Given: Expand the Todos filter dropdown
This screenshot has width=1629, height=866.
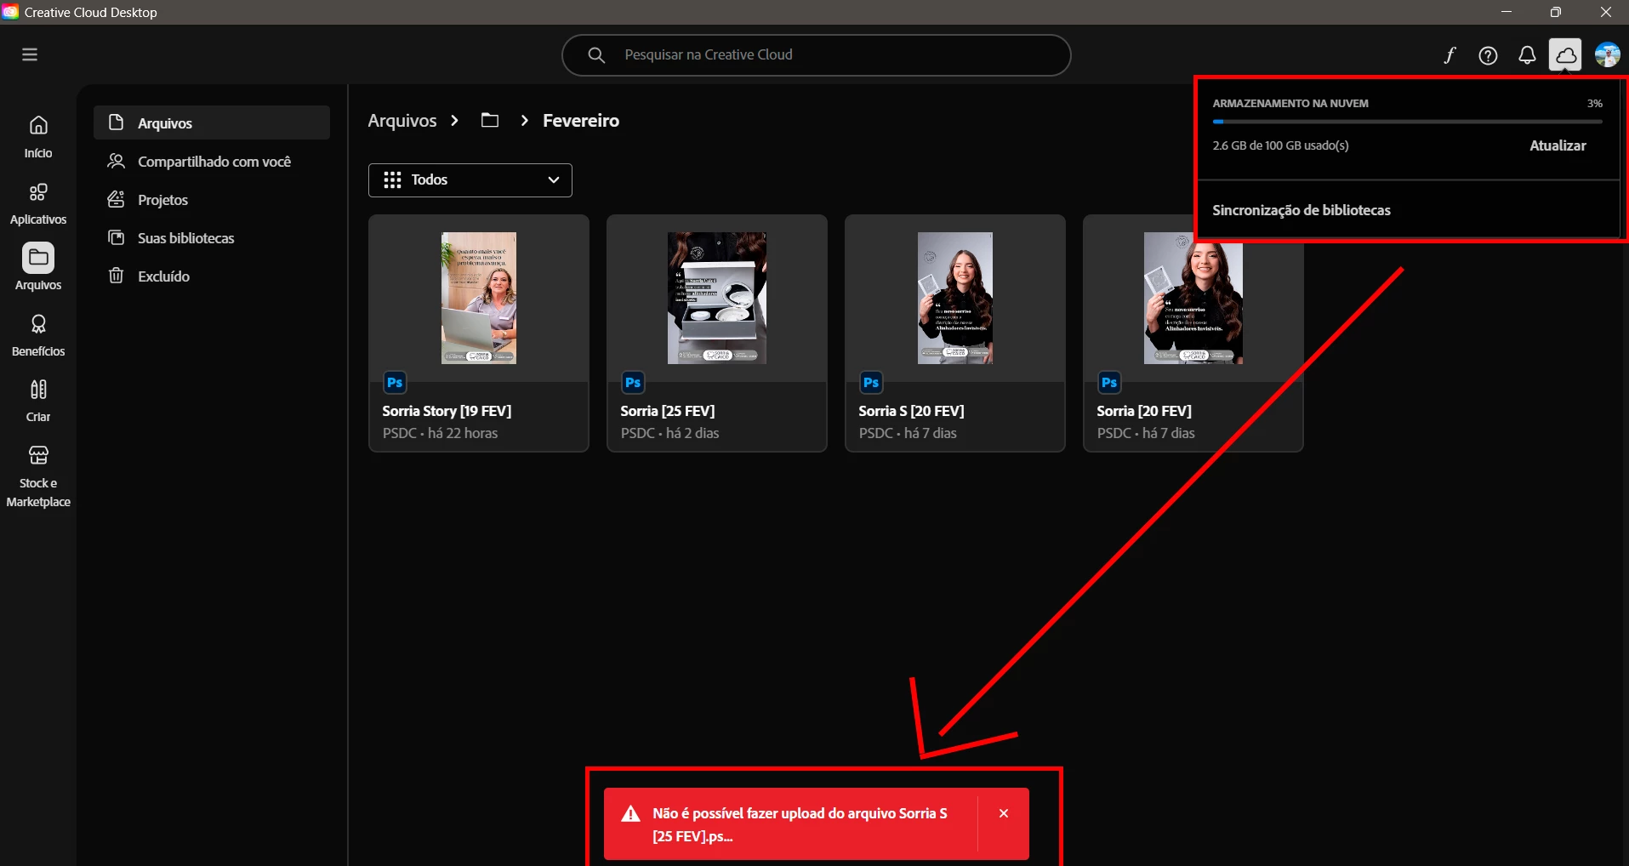Looking at the screenshot, I should point(470,179).
